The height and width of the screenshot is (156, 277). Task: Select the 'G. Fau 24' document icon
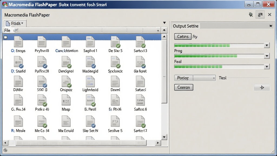18,100
